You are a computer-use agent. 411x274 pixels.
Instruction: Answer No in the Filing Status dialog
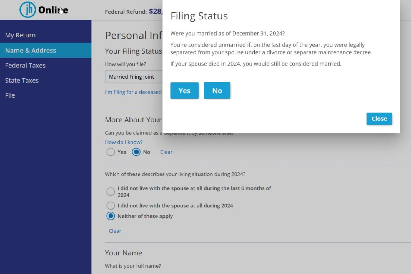point(217,90)
